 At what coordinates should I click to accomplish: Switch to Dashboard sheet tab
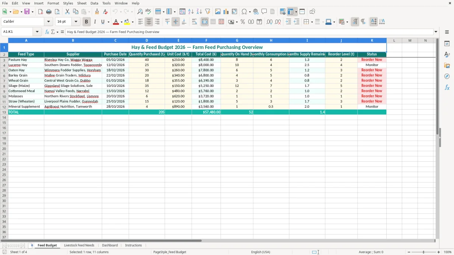[110, 245]
